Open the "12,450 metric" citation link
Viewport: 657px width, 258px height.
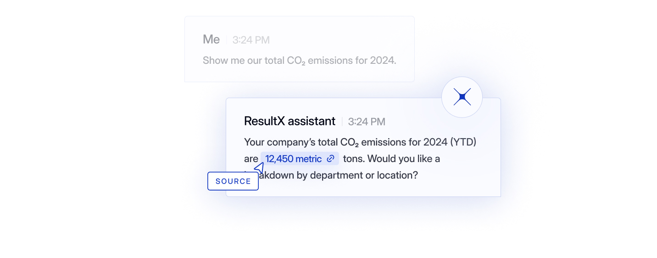pos(294,159)
